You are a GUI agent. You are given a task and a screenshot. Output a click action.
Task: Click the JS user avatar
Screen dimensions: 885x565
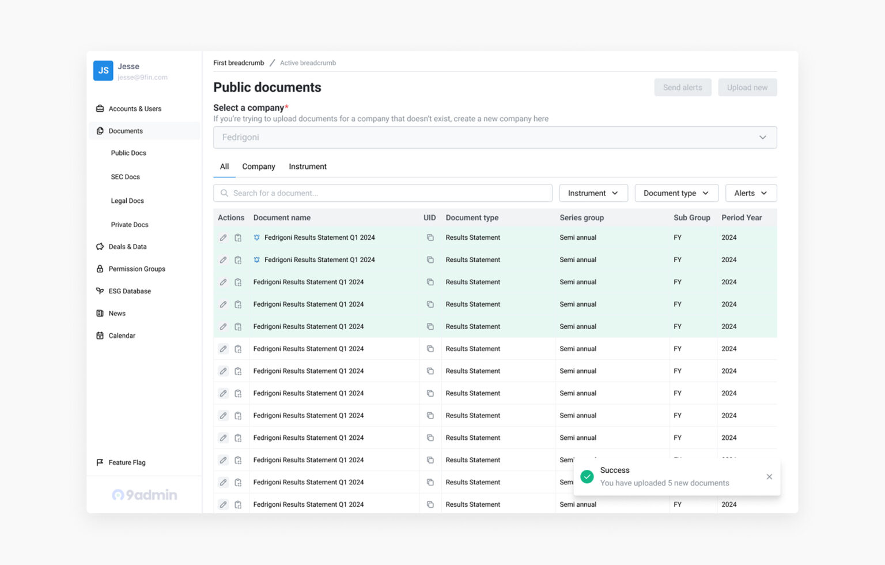click(x=103, y=71)
